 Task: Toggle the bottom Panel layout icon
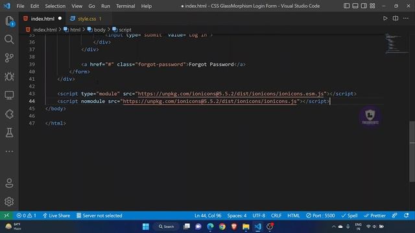pyautogui.click(x=355, y=6)
